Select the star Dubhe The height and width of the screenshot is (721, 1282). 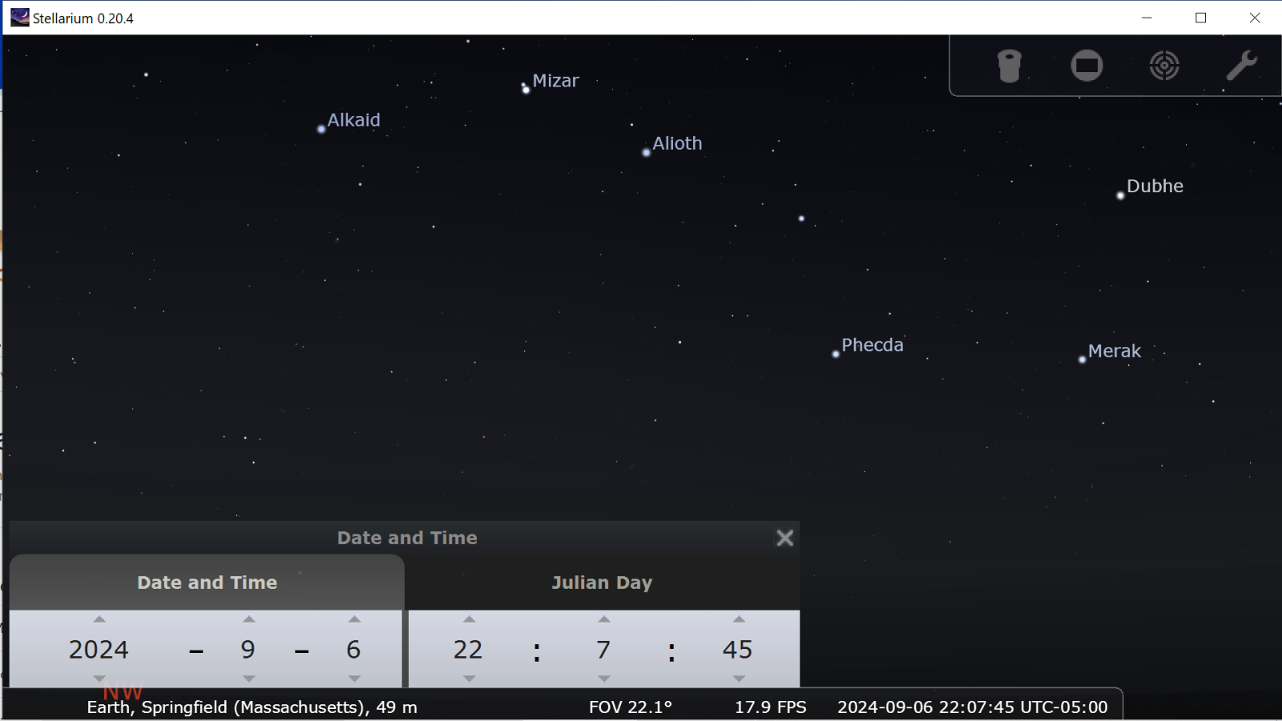pyautogui.click(x=1120, y=195)
